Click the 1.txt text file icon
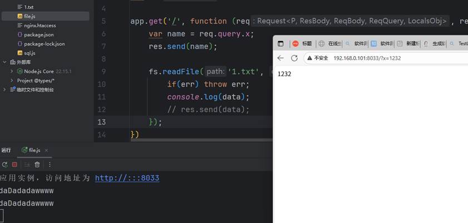Viewport: 468px width, 223px height. [x=19, y=7]
